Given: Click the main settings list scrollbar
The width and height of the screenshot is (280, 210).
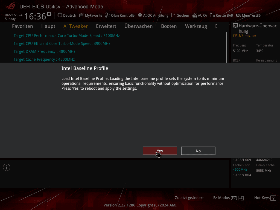Looking at the screenshot, I should (x=226, y=47).
